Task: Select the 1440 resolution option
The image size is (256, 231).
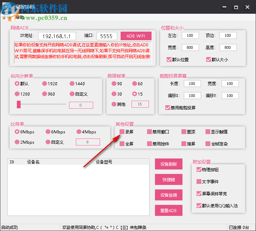Action: (72, 84)
